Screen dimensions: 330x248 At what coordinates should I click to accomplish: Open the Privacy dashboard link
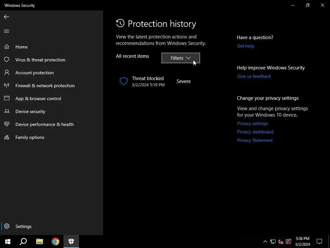click(x=255, y=132)
